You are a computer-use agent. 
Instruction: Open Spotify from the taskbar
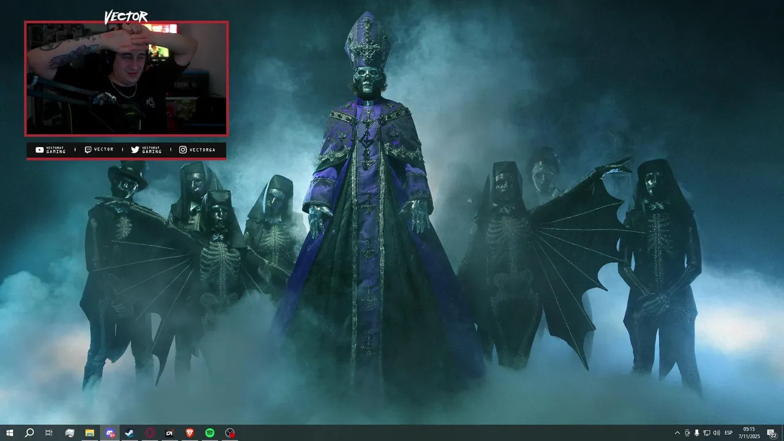[209, 433]
